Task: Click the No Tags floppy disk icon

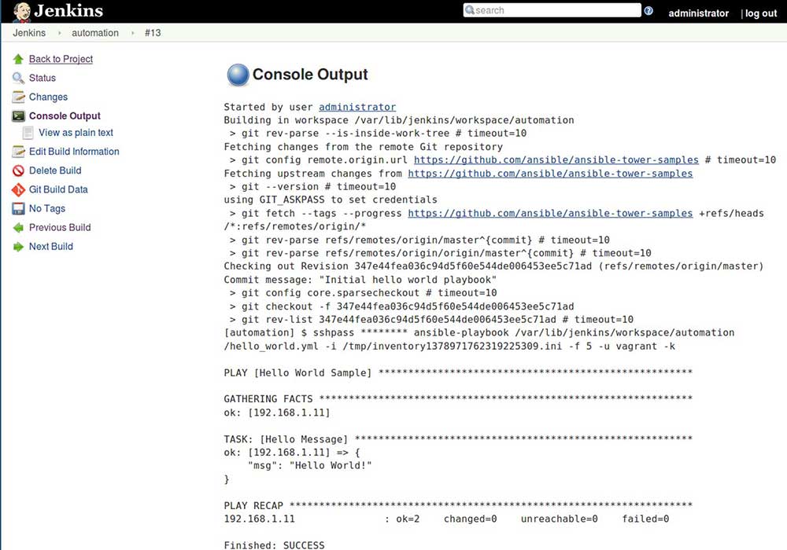Action: tap(19, 209)
